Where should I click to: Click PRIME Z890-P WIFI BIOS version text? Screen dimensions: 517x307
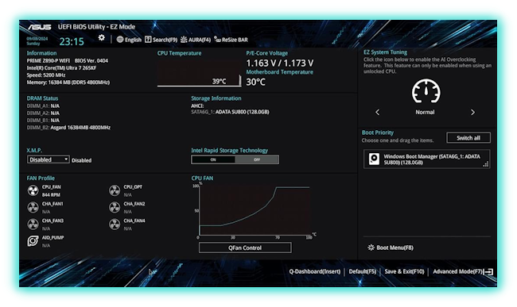click(x=68, y=61)
